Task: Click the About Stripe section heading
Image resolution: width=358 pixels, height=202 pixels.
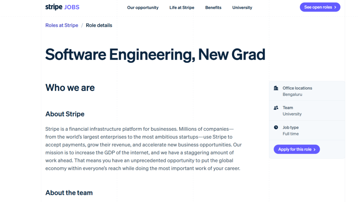Action: click(x=65, y=114)
